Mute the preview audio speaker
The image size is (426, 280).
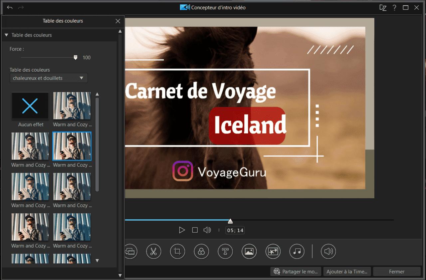pyautogui.click(x=207, y=230)
